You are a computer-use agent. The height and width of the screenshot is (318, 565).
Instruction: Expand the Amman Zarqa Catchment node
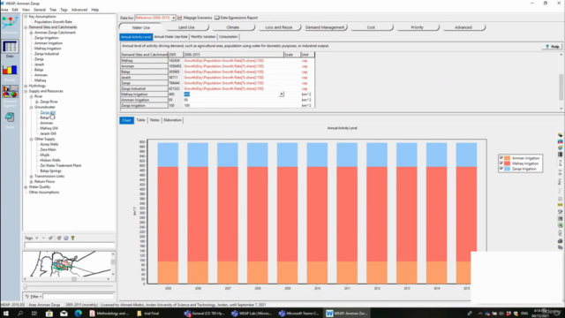(32, 33)
